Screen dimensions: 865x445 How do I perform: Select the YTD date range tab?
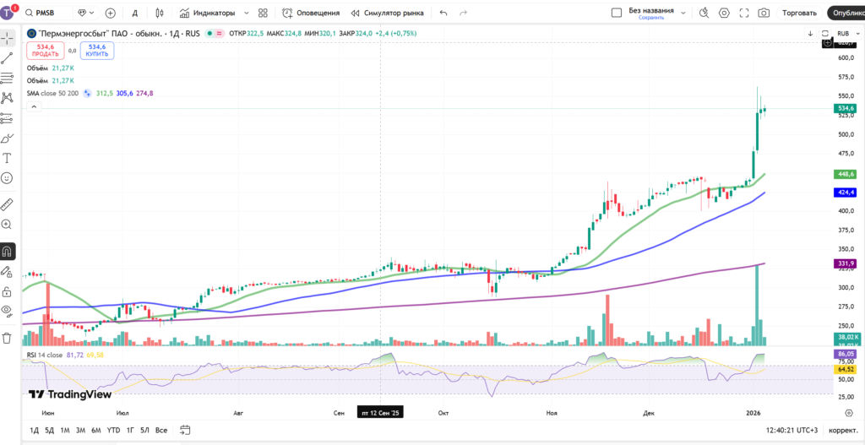pyautogui.click(x=114, y=430)
